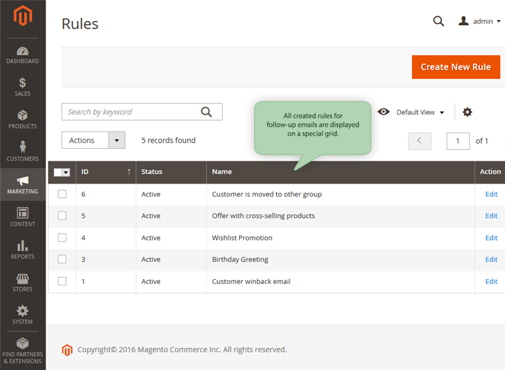The width and height of the screenshot is (505, 370).
Task: Select checkbox for Wishlist Promotion row
Action: point(62,238)
